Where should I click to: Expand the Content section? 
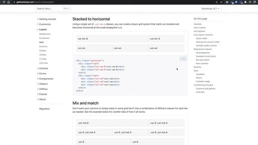[43, 68]
